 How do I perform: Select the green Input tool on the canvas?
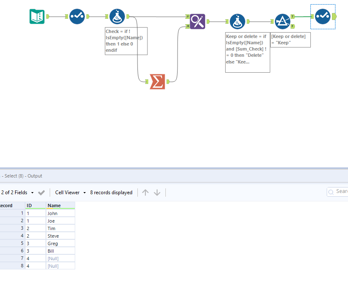[x=37, y=16]
